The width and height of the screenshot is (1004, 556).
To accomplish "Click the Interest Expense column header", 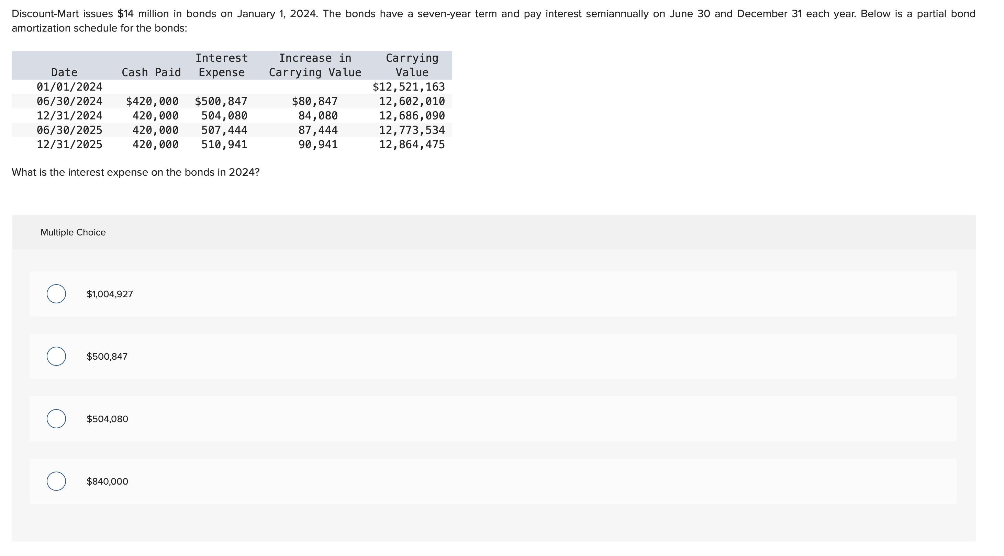I will (x=221, y=65).
